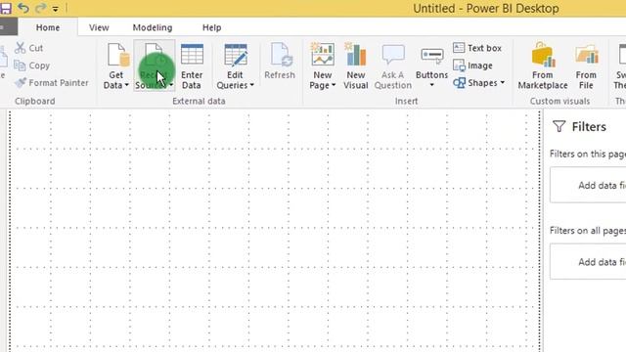The image size is (626, 352).
Task: Click the New Page icon
Action: click(322, 55)
